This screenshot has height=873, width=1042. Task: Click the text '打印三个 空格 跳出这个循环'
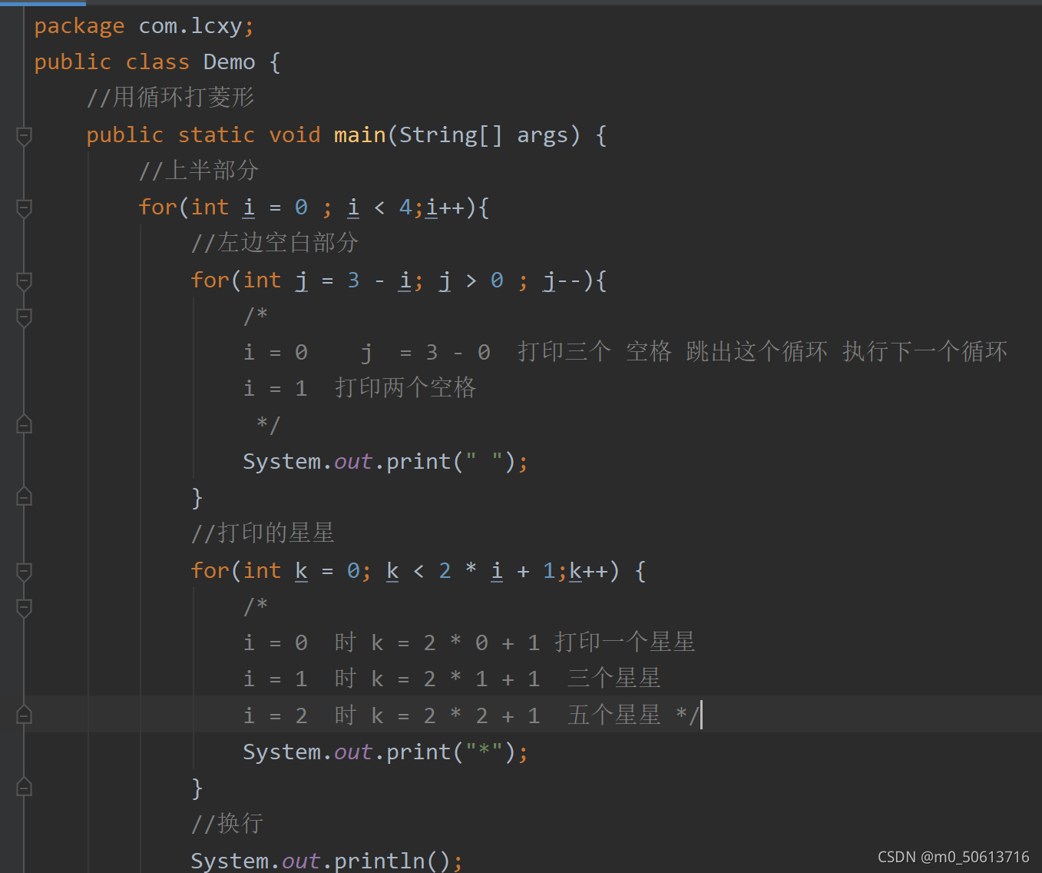coord(673,352)
